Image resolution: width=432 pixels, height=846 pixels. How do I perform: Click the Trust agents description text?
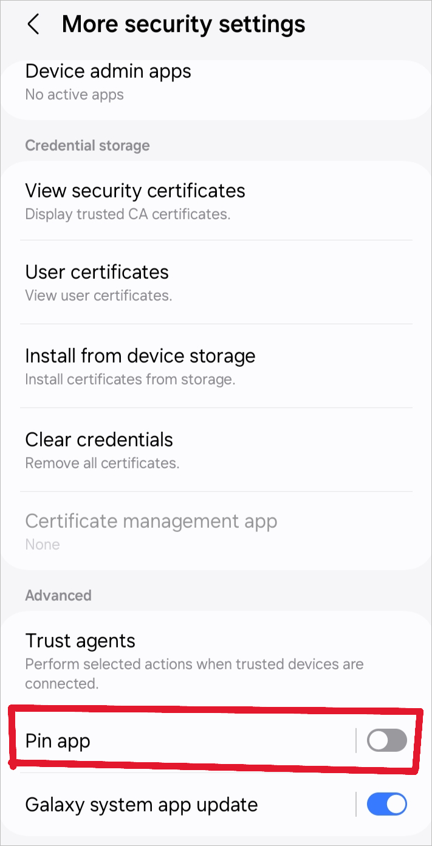point(194,673)
